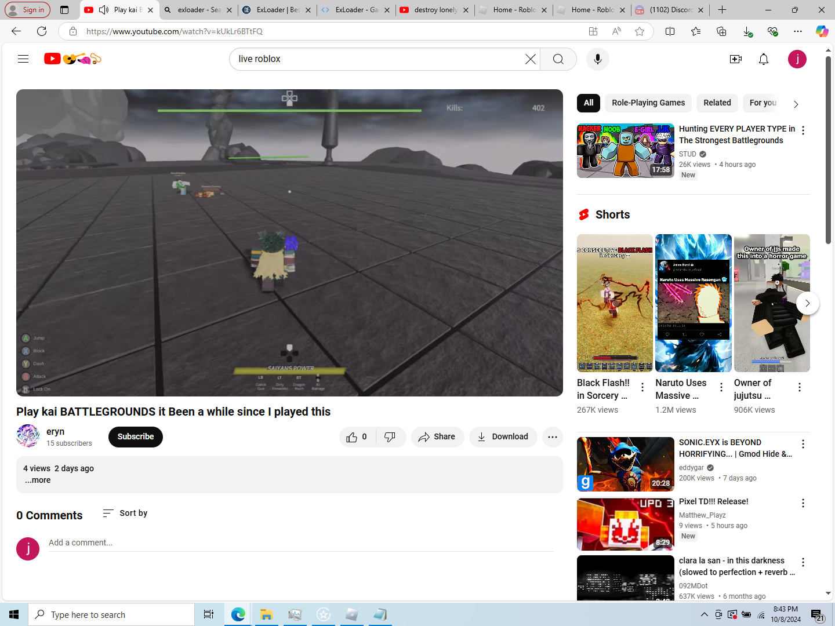Select Role-Playing Games chip
Image resolution: width=835 pixels, height=626 pixels.
click(x=648, y=103)
